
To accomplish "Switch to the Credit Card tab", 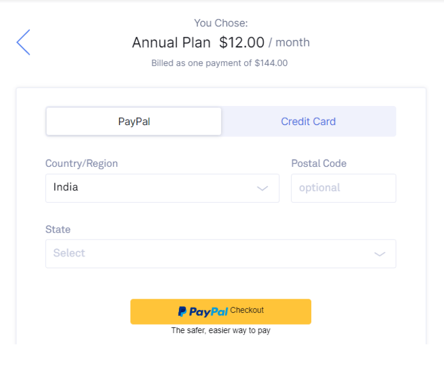I will pyautogui.click(x=308, y=121).
